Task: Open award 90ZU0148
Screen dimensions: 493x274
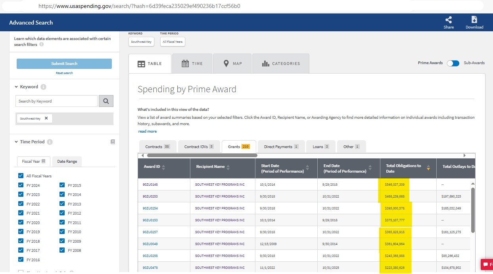Action: click(x=150, y=185)
